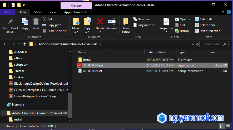
Task: Click the Forward navigation arrow
Action: tap(13, 44)
